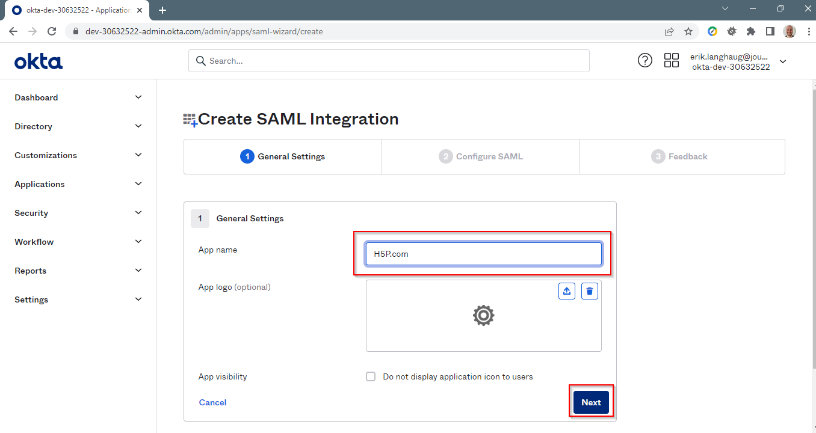Open the user account dropdown chevron
Screen dimensions: 816x433
click(x=782, y=61)
